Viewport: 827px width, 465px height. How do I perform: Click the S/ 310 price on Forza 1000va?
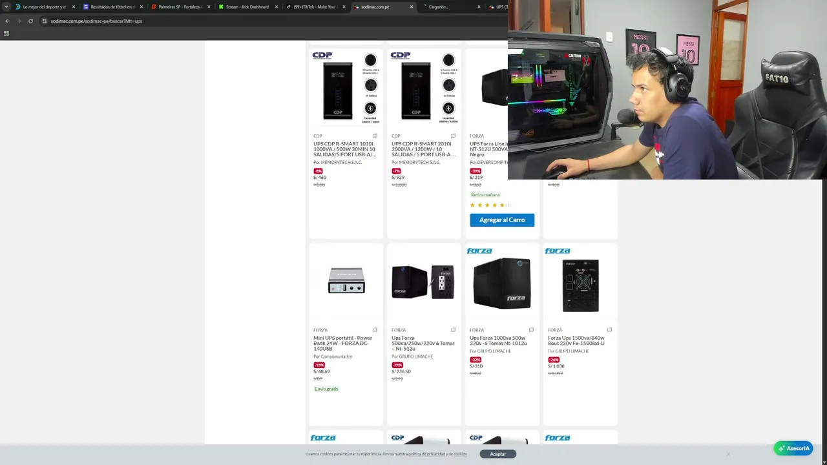tap(476, 366)
